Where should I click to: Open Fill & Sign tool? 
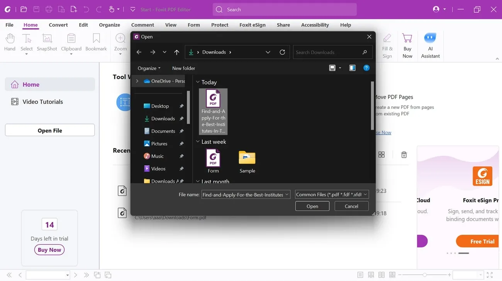tap(387, 45)
